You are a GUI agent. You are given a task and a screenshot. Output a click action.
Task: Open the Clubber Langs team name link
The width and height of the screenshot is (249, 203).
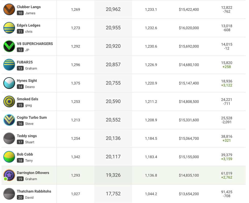pos(29,7)
